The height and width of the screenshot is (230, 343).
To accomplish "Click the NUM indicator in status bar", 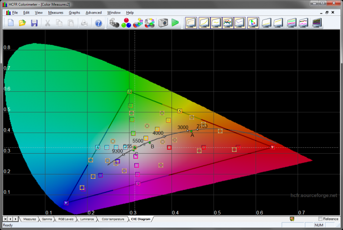I will point(319,225).
